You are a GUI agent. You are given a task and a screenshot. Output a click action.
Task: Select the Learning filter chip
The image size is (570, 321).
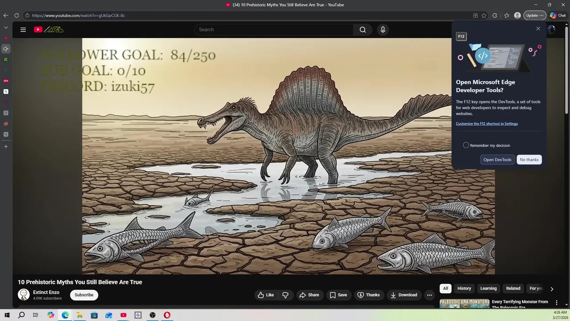(x=488, y=288)
